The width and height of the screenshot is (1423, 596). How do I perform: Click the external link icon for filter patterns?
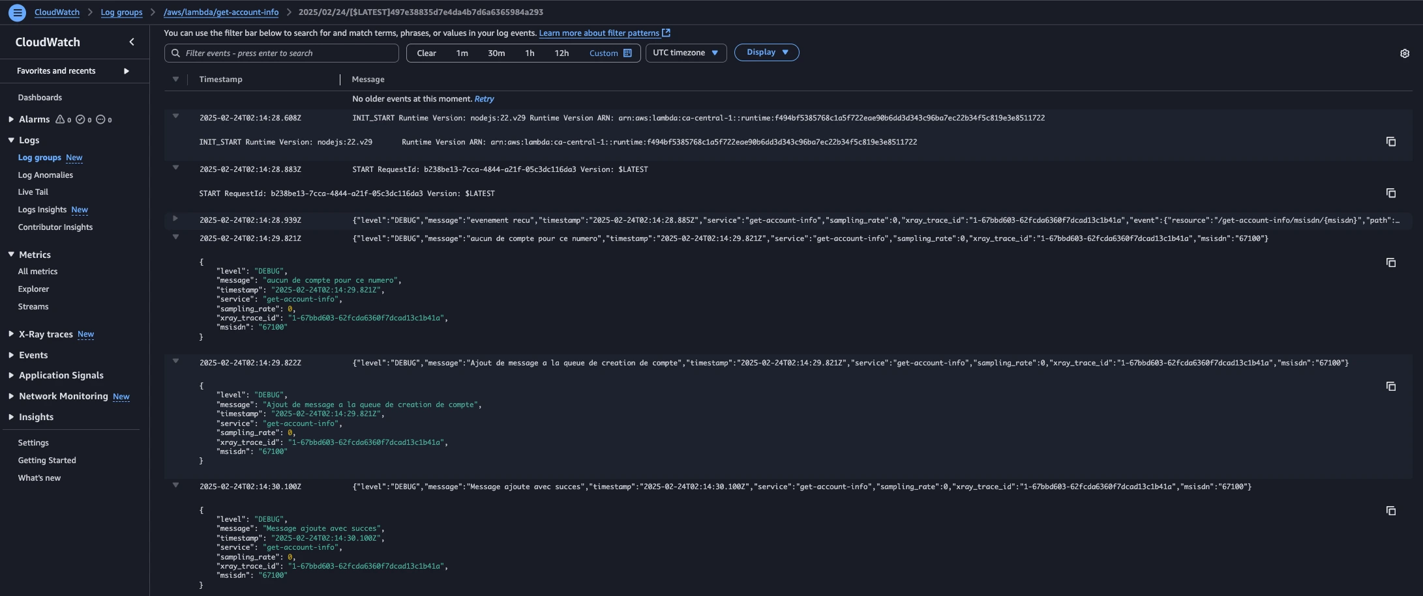[666, 33]
